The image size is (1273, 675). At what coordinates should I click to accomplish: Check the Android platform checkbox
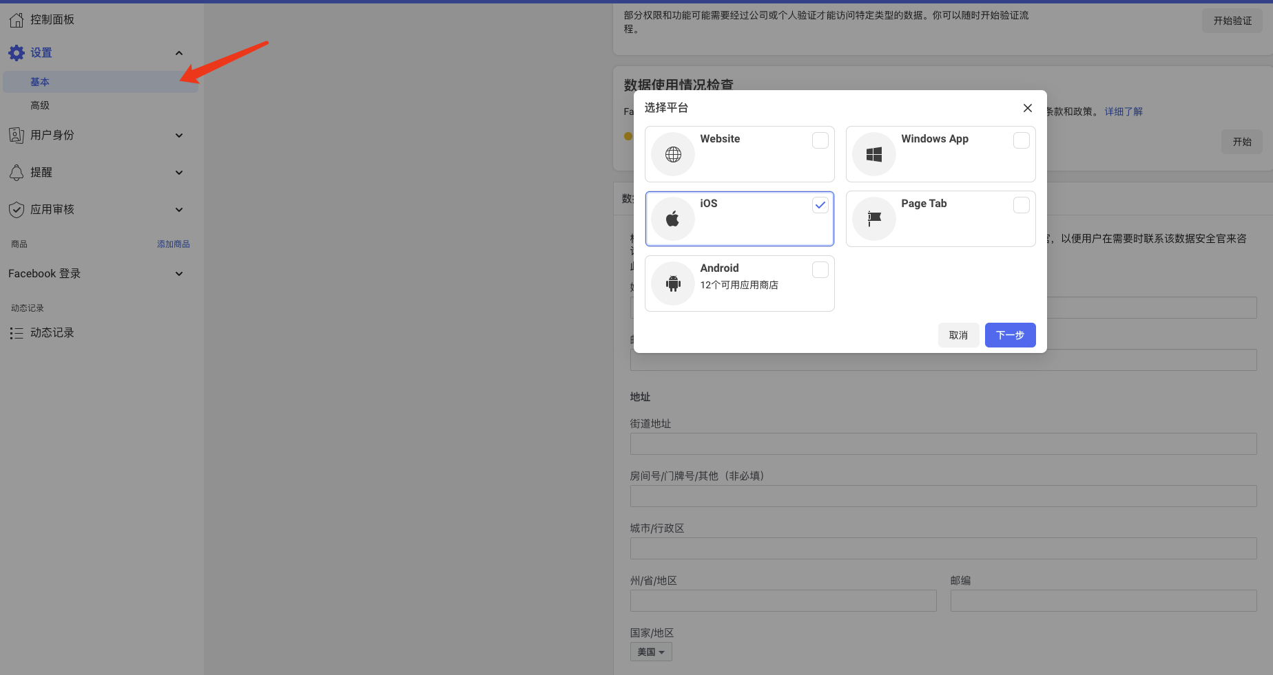pos(820,270)
